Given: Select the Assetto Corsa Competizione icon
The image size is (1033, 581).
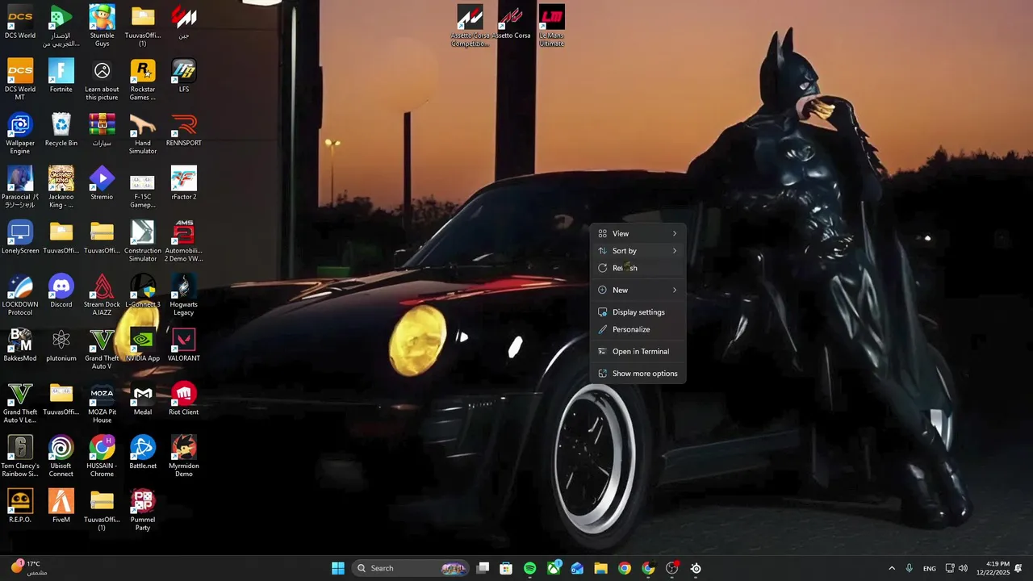Looking at the screenshot, I should pos(470,26).
